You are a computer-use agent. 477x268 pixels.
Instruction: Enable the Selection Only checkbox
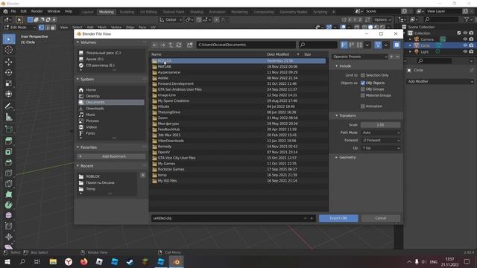[363, 75]
